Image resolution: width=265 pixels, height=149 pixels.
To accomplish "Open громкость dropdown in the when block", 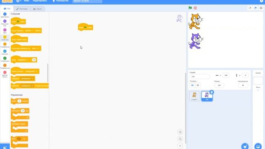I will (22, 60).
